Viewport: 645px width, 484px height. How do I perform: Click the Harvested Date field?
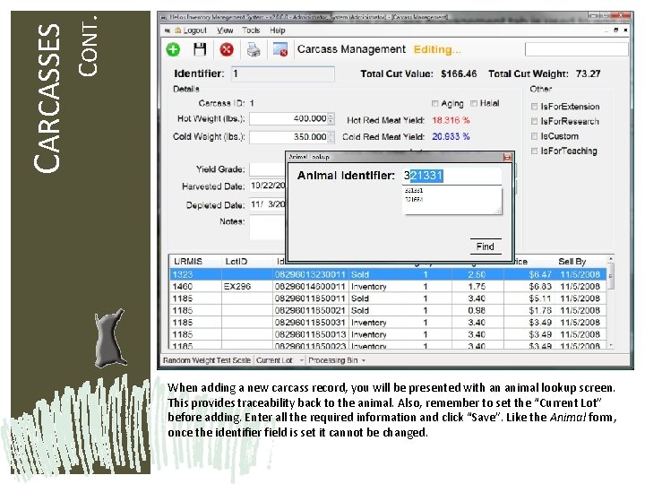(267, 186)
